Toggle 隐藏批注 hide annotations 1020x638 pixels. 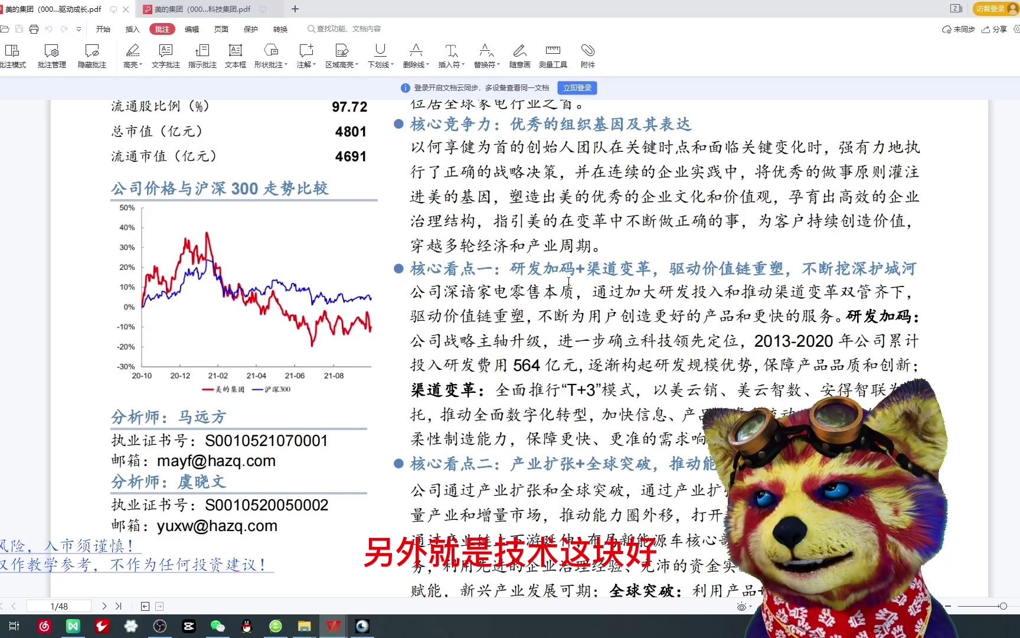92,56
